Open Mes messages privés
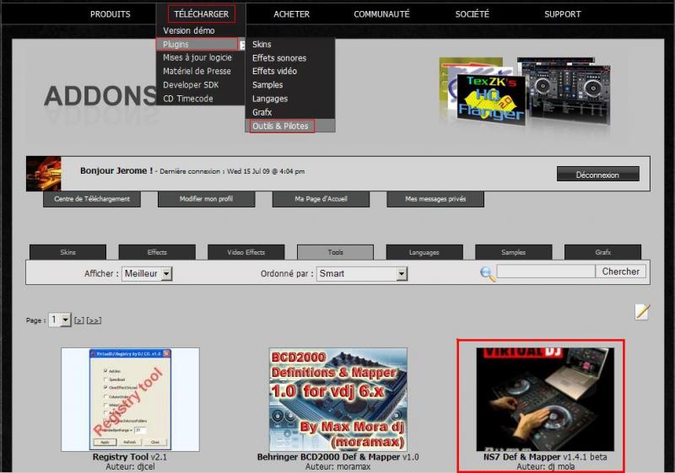The width and height of the screenshot is (675, 473). tap(435, 199)
